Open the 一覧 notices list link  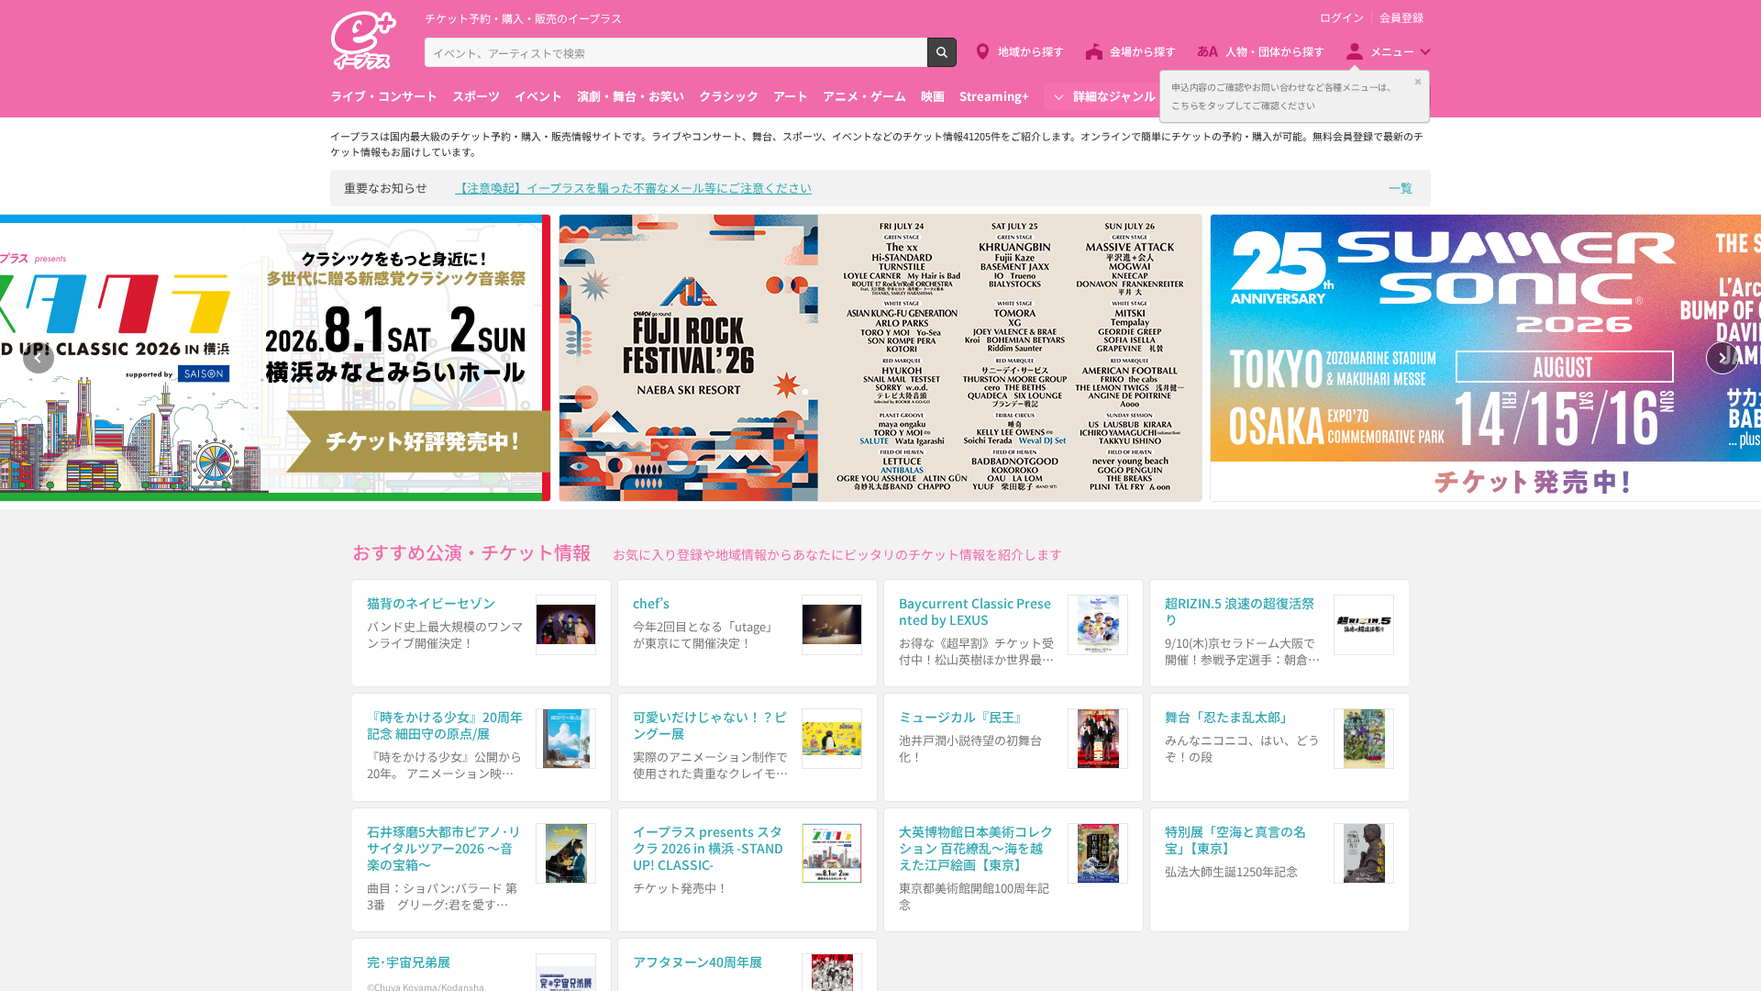pos(1400,188)
